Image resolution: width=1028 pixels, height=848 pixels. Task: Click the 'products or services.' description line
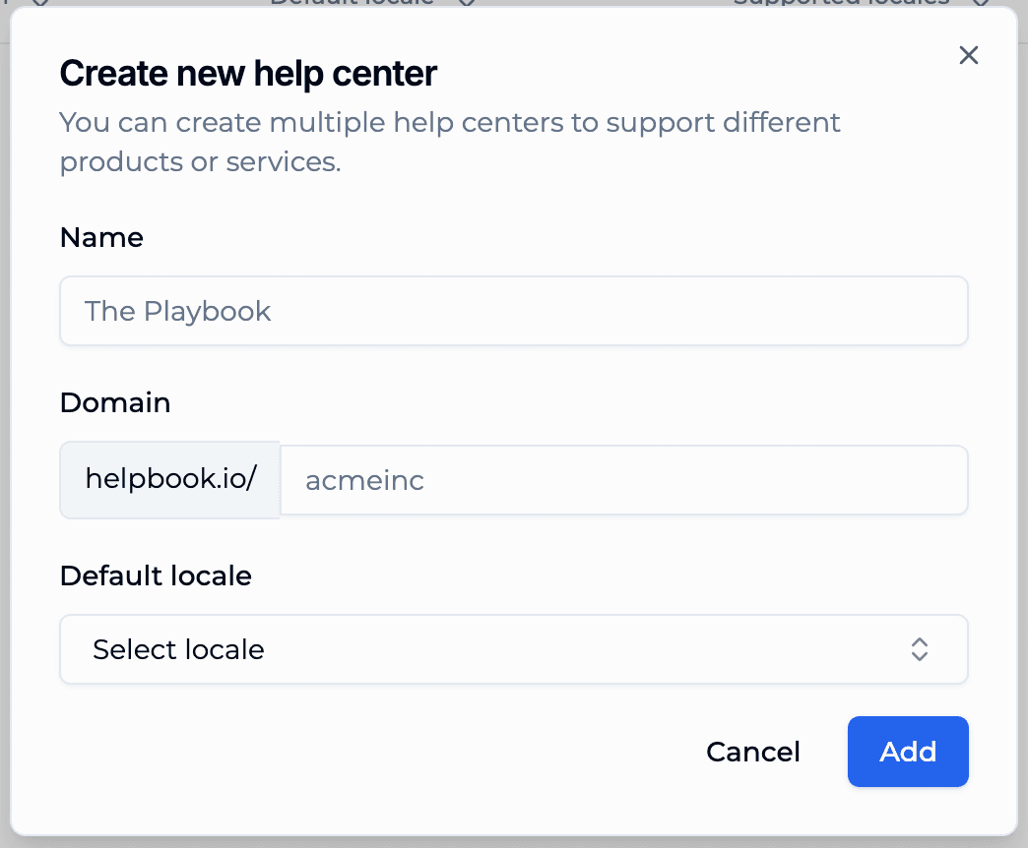point(200,161)
